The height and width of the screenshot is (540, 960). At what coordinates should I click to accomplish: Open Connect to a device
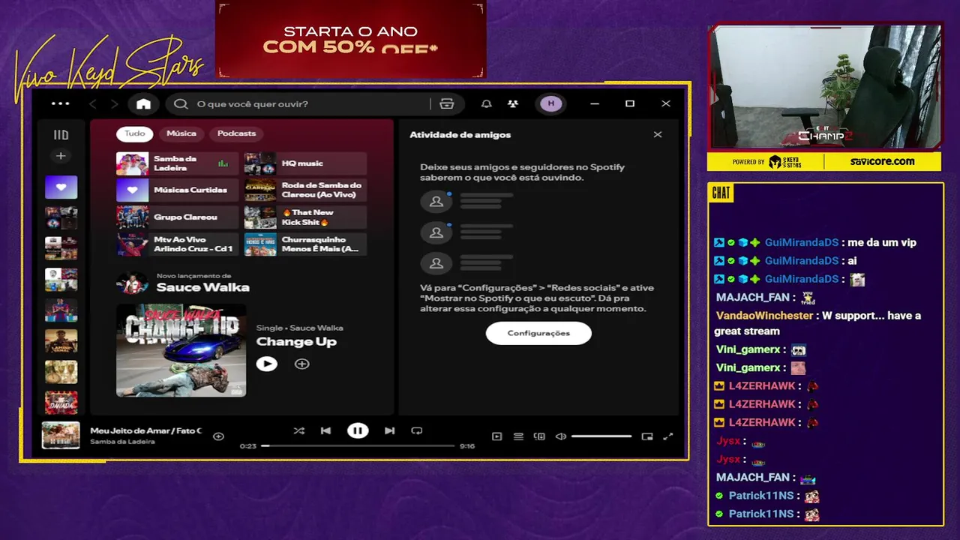click(x=539, y=436)
